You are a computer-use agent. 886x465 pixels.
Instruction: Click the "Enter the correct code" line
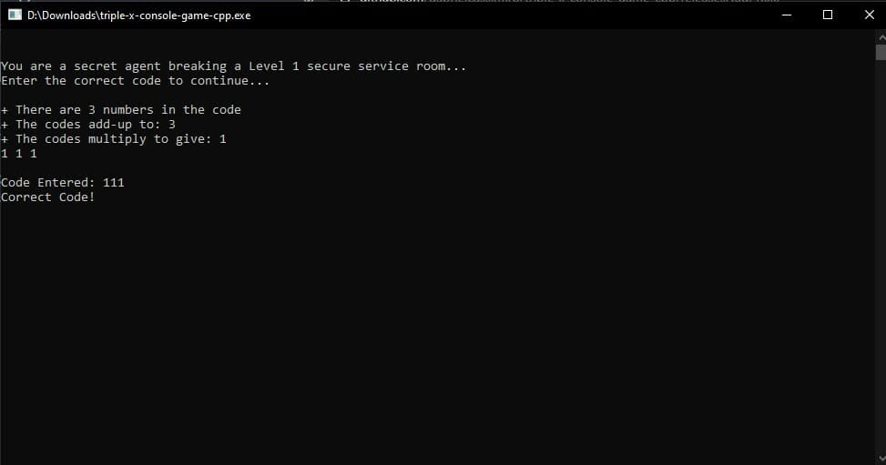[x=136, y=81]
